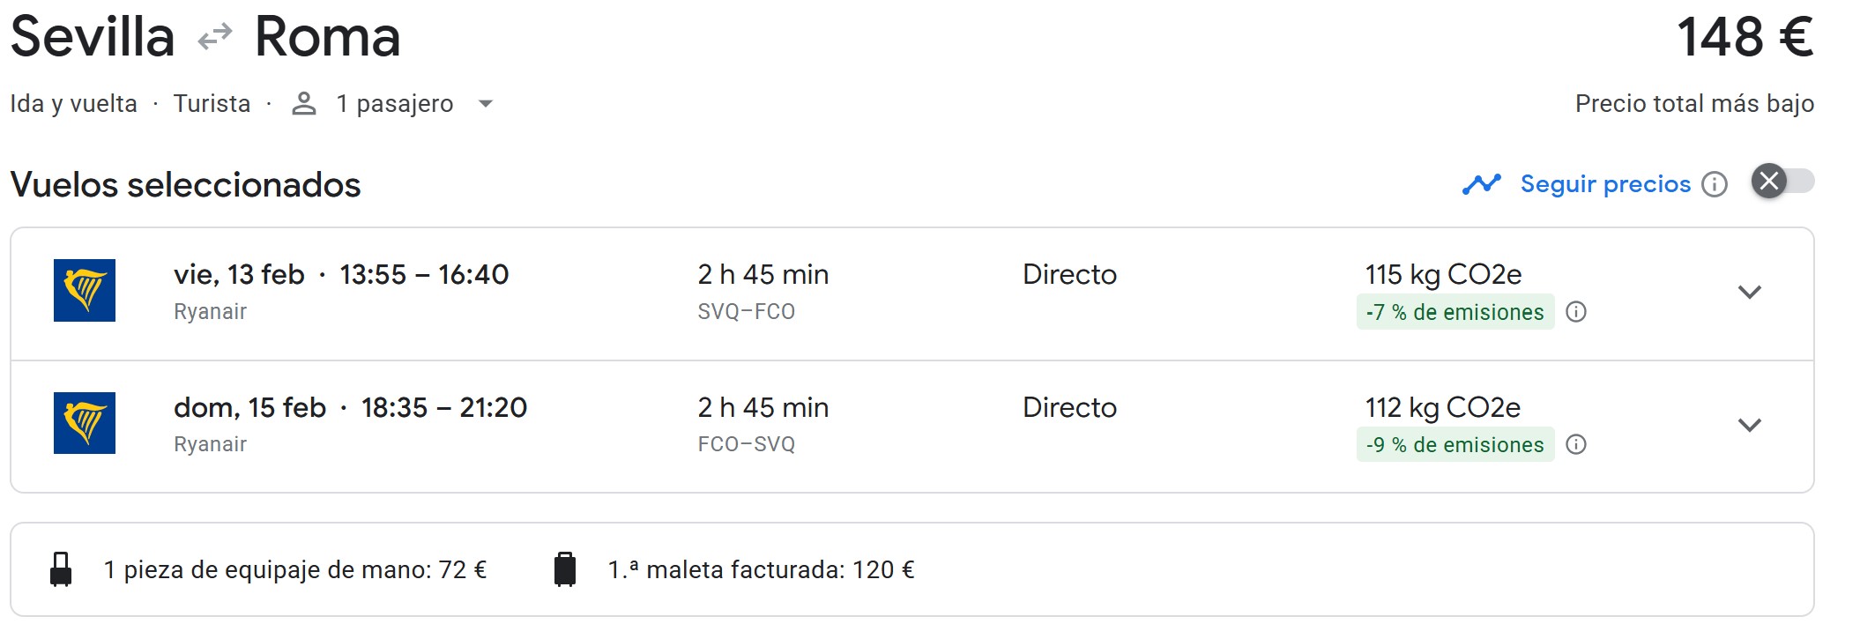Screen dimensions: 1860x624
Task: Click the 1.ª maleta facturada price text
Action: click(x=761, y=570)
